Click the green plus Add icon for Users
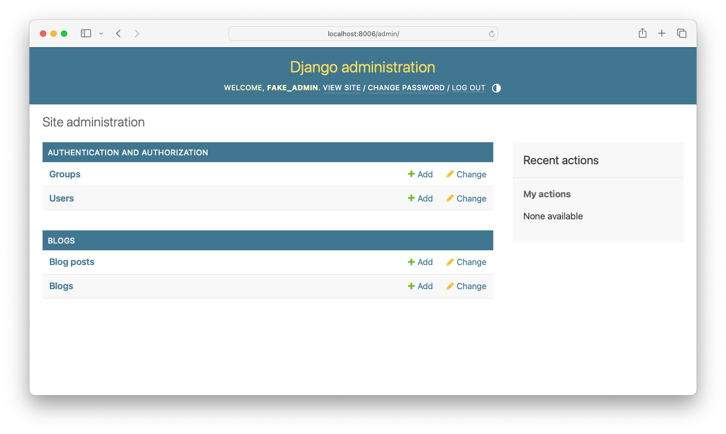Image resolution: width=726 pixels, height=434 pixels. coord(410,198)
